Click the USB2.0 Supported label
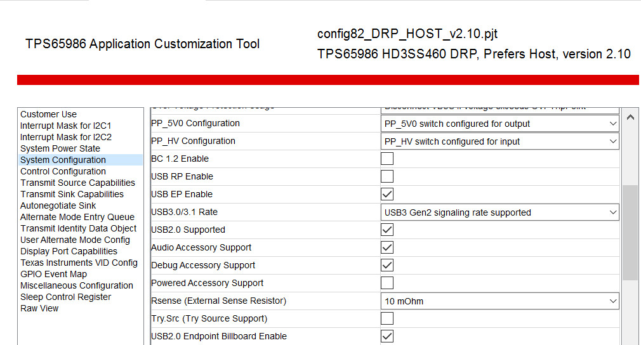 point(188,230)
